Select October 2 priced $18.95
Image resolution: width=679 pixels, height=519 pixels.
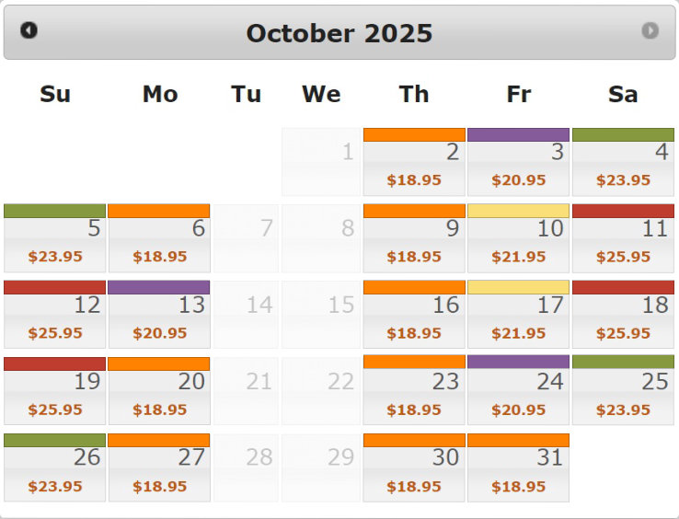414,162
